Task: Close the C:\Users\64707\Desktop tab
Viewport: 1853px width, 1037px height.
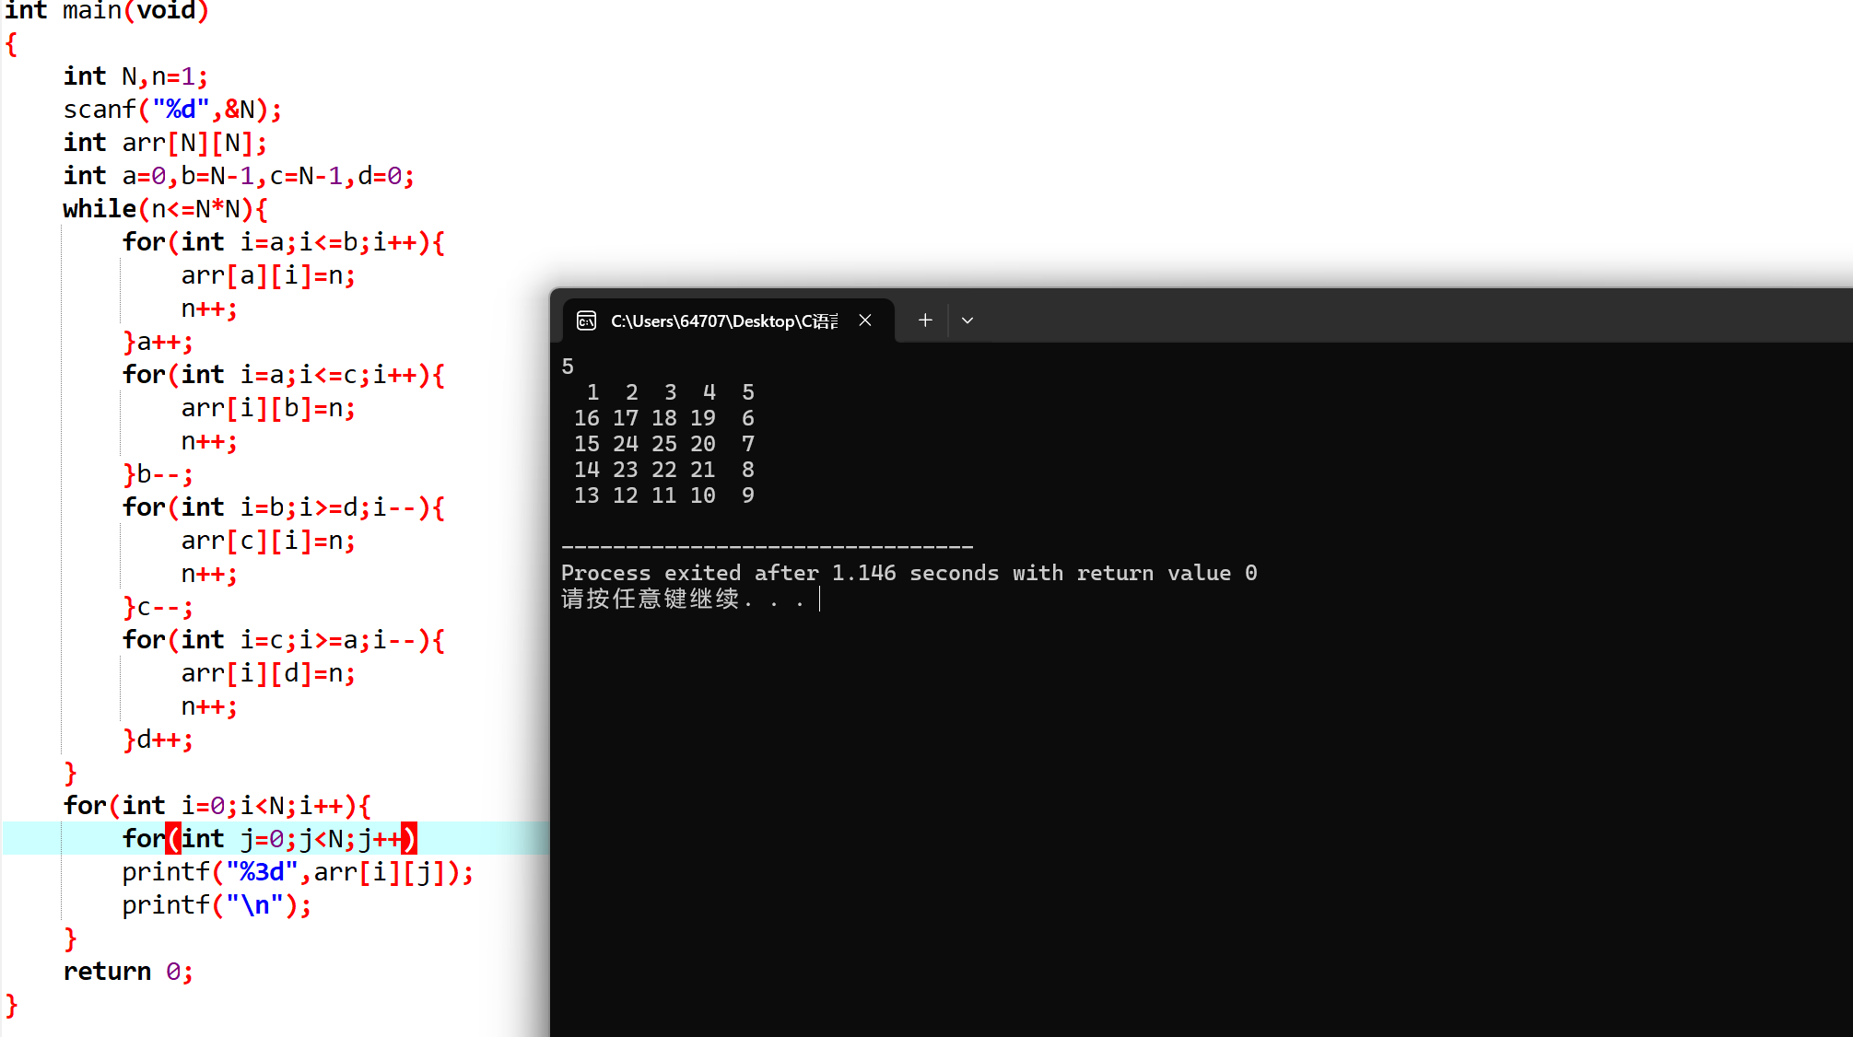Action: tap(865, 320)
